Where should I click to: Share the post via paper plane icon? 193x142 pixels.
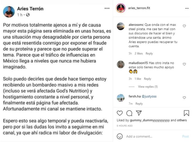tap(139, 113)
